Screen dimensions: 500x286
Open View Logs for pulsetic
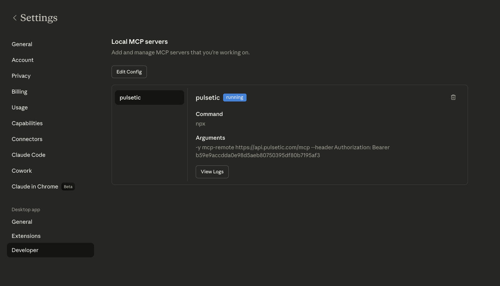tap(212, 172)
